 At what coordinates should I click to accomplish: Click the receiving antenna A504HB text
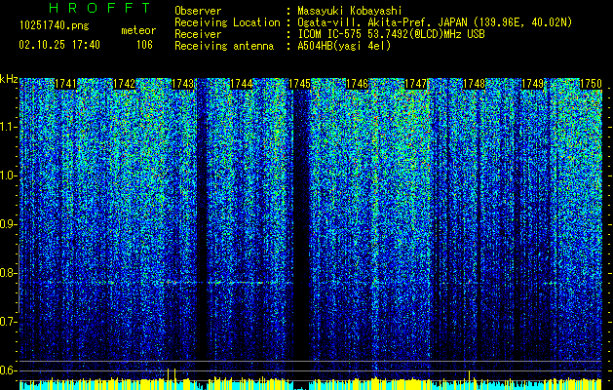pyautogui.click(x=344, y=46)
